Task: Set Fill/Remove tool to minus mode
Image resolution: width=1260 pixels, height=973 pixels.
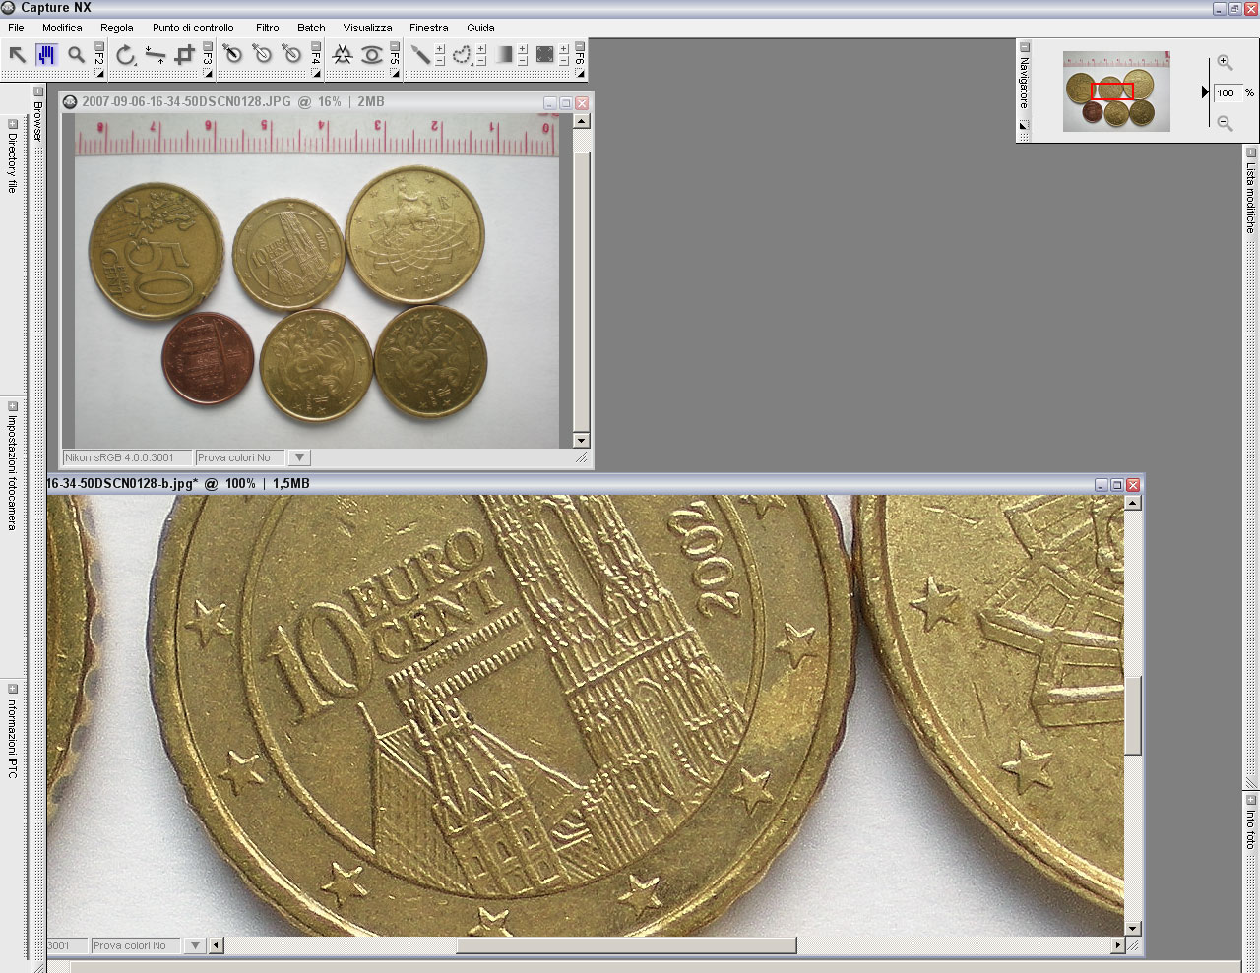Action: (x=564, y=61)
